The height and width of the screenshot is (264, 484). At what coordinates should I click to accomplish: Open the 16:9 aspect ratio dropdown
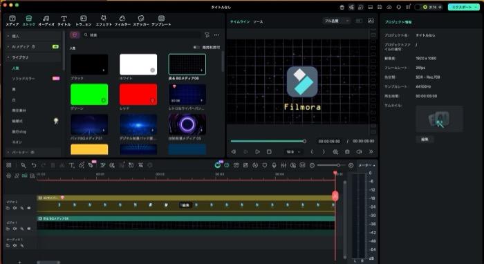pos(293,152)
